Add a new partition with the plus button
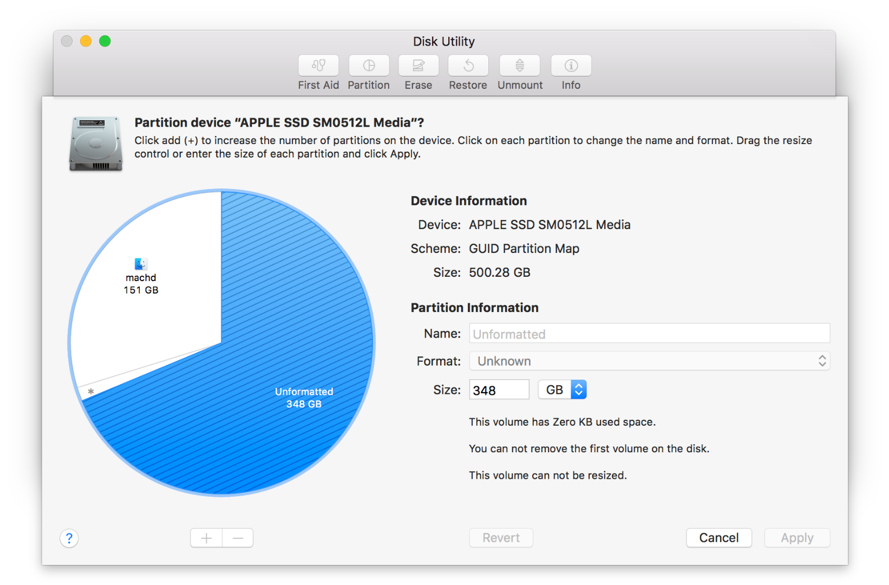Image resolution: width=889 pixels, height=585 pixels. click(206, 537)
